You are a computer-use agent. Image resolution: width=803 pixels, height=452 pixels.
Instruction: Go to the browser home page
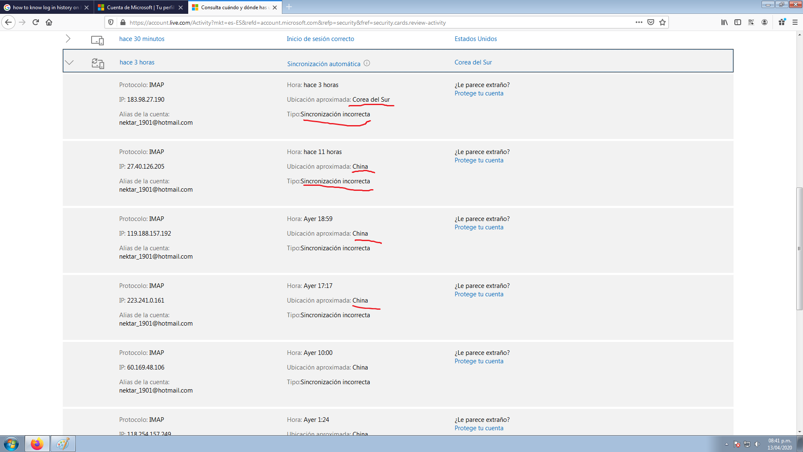click(49, 23)
